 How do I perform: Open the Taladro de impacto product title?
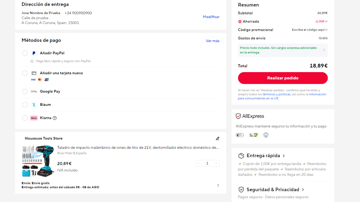click(x=138, y=148)
